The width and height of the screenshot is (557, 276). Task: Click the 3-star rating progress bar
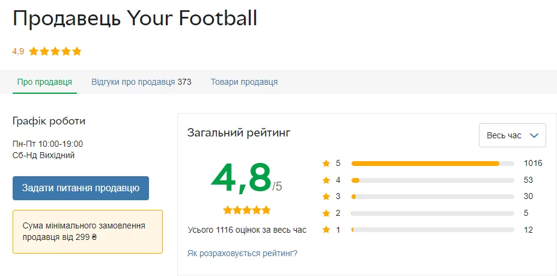[433, 196]
